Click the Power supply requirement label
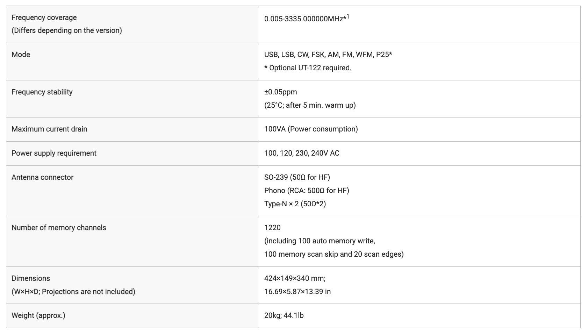Viewport: 588px width, 335px height. pos(54,153)
